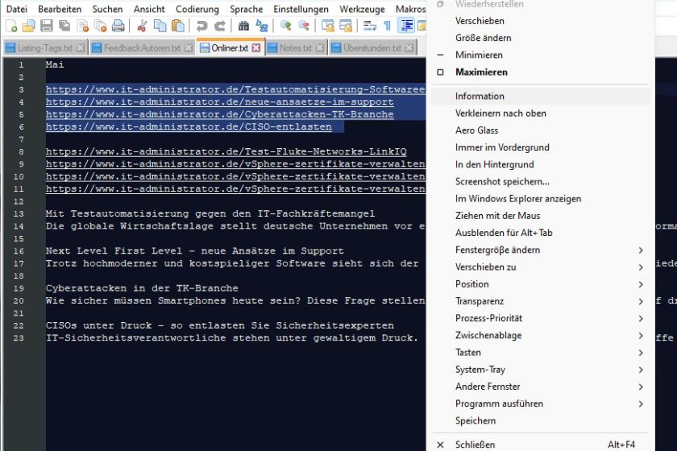The width and height of the screenshot is (677, 451).
Task: Switch to the Notes.txt tab
Action: (x=295, y=48)
